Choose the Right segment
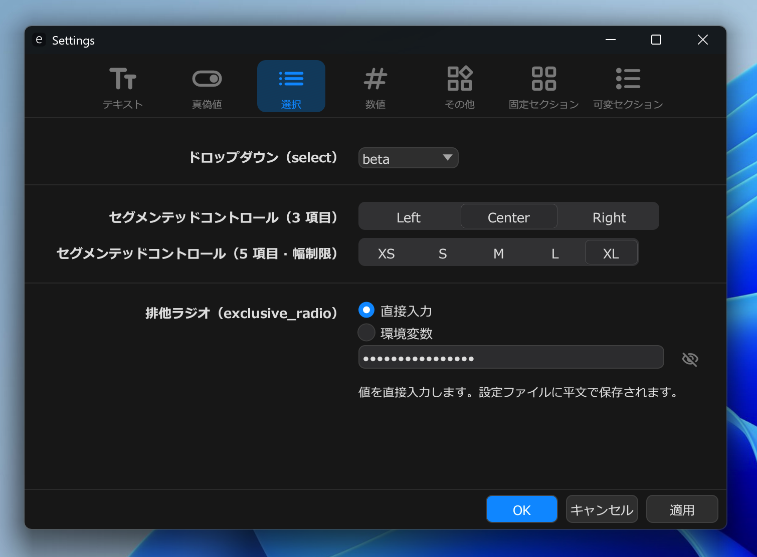The image size is (757, 557). point(609,216)
